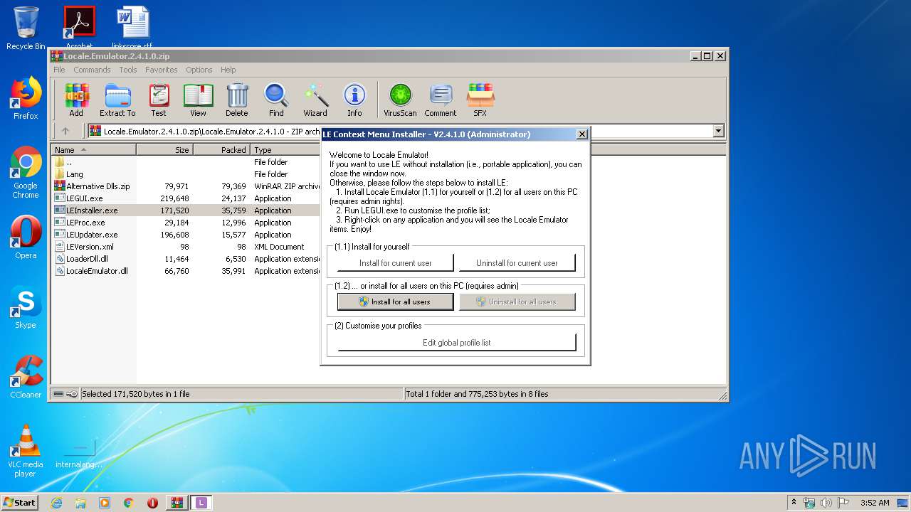
Task: Select LEUpdater.exe in file list
Action: click(186, 235)
